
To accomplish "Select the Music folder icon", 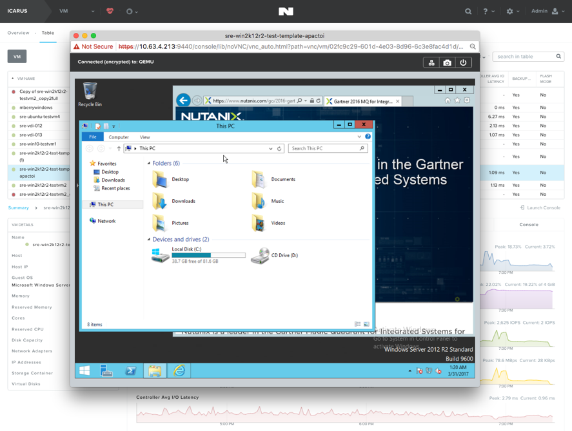I will click(259, 201).
